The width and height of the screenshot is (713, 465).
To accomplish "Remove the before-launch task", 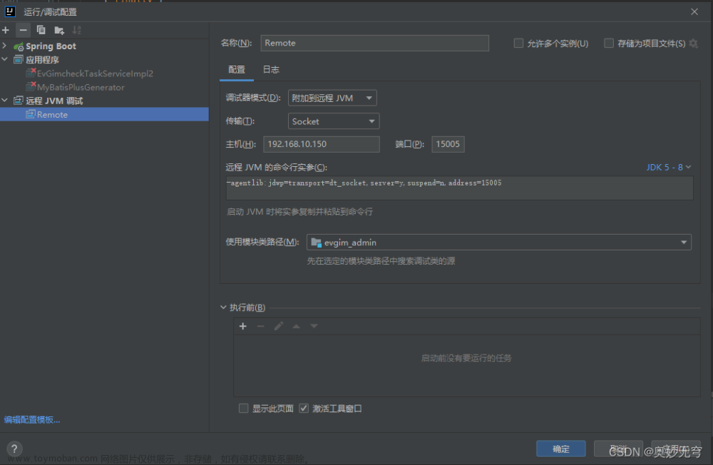I will [260, 326].
